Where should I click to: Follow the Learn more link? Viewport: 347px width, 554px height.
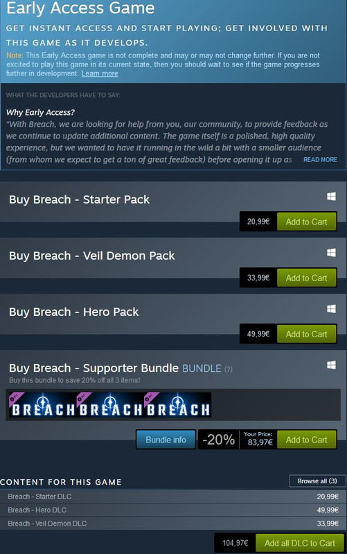tap(100, 73)
